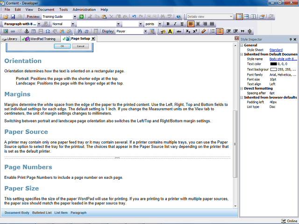Click the black Text color swatch

273,64
